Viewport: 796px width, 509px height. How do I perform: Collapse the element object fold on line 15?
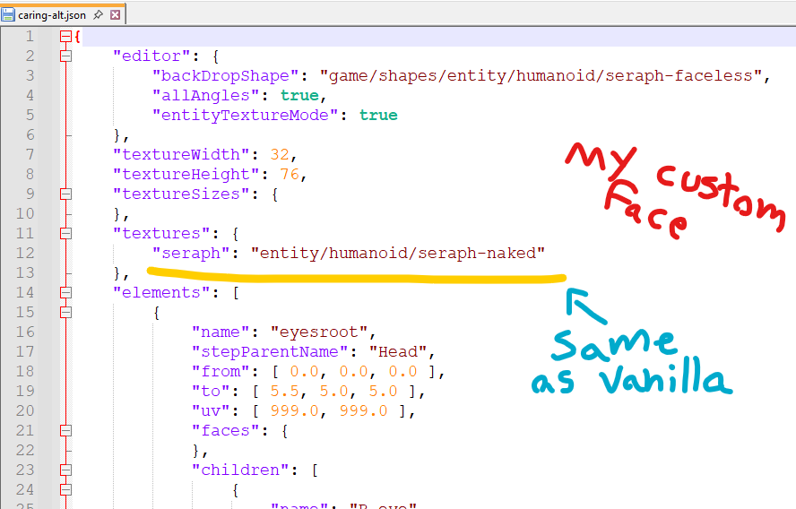coord(65,312)
